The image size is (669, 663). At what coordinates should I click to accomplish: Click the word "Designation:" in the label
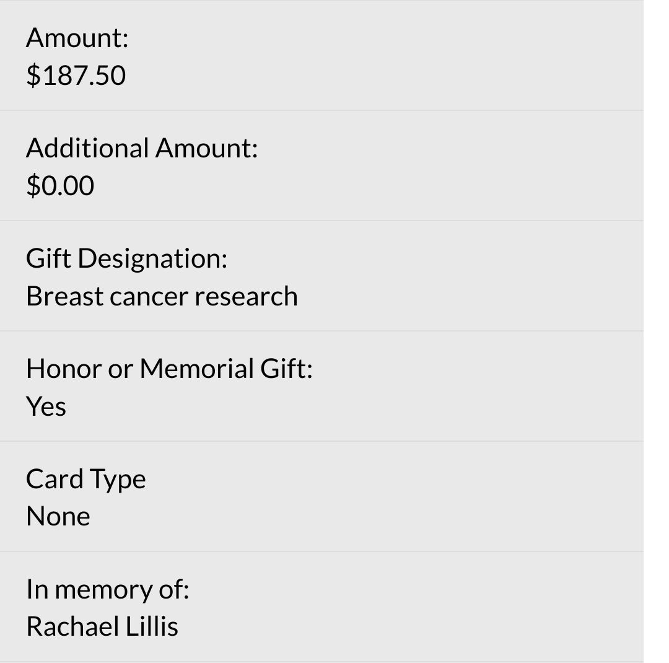[x=152, y=258]
